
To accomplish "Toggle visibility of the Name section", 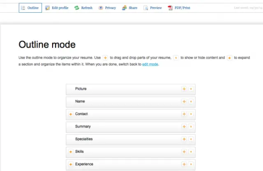I will coord(191,102).
